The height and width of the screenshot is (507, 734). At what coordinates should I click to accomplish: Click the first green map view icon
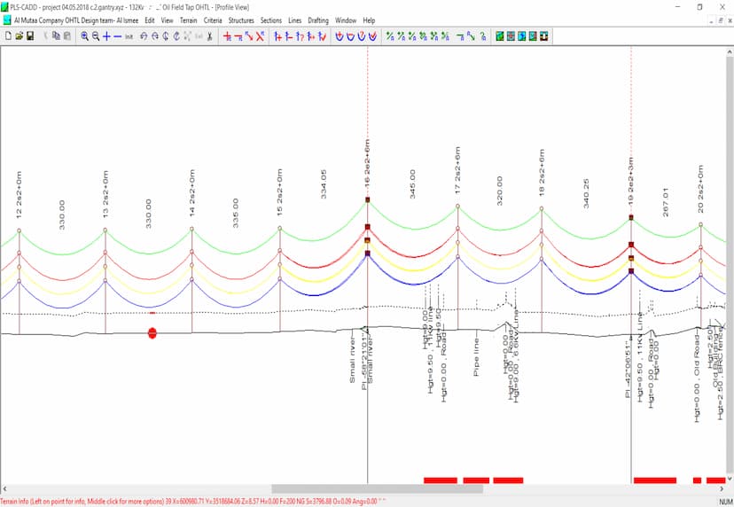[500, 36]
